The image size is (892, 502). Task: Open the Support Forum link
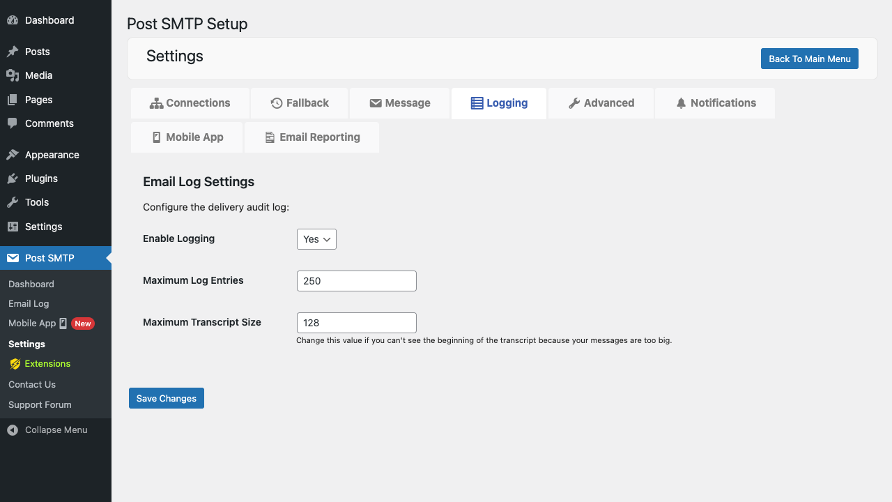pos(40,405)
